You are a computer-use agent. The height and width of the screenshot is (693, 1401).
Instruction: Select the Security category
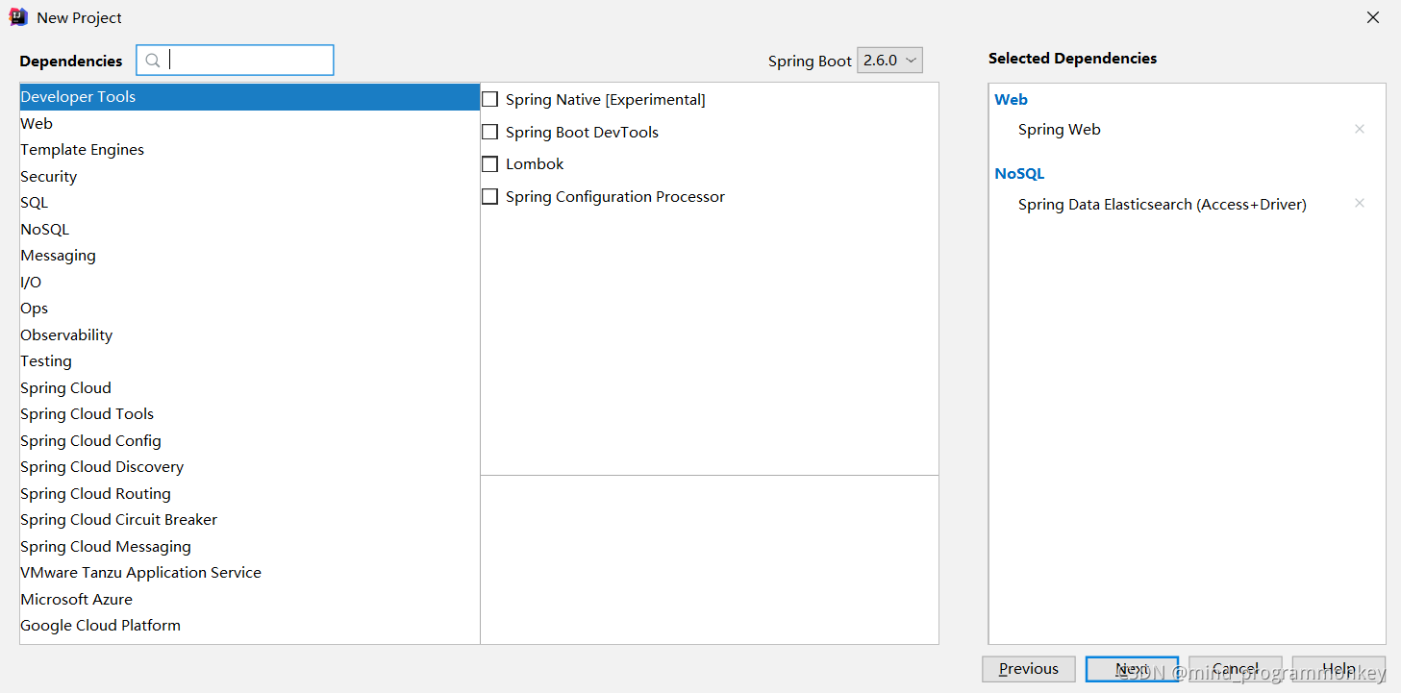point(250,176)
